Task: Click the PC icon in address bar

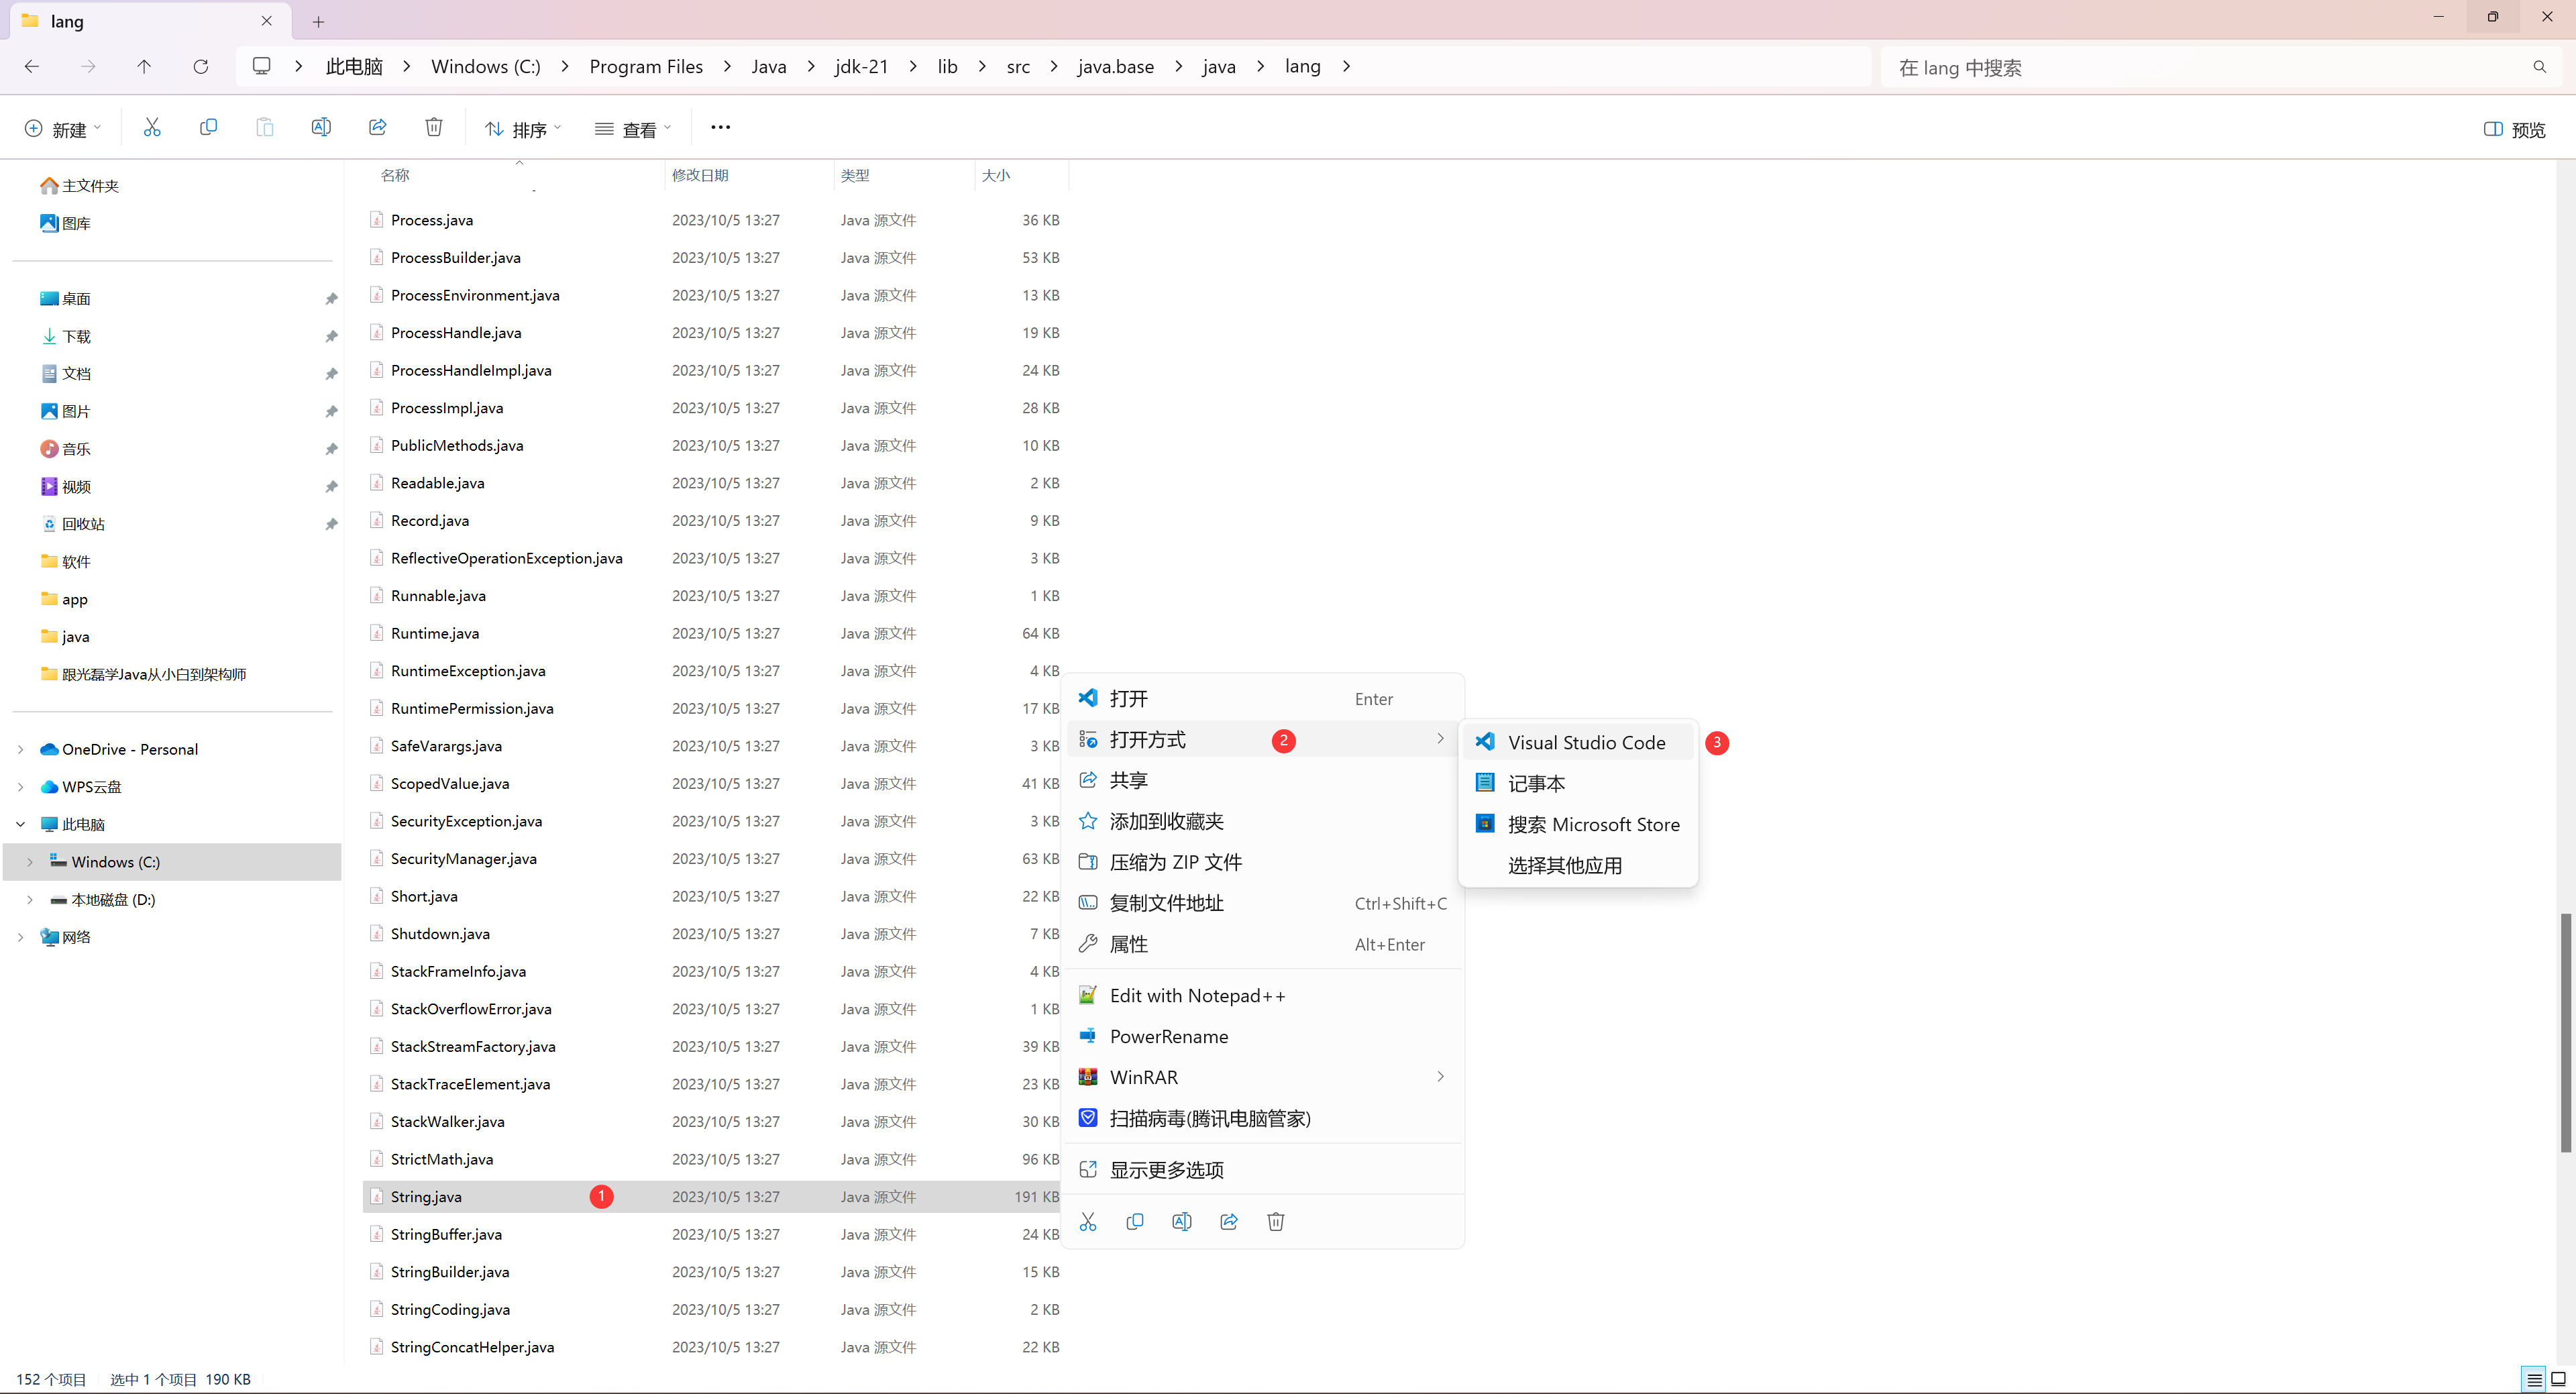Action: [x=262, y=66]
